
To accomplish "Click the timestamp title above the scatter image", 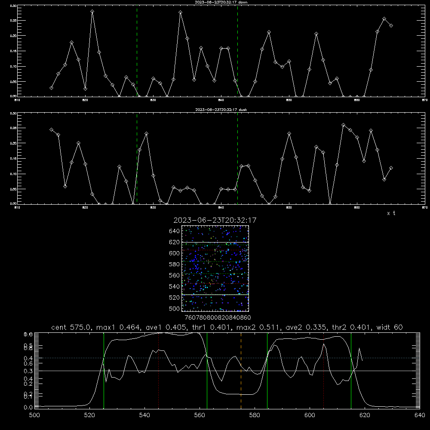I will [x=215, y=220].
